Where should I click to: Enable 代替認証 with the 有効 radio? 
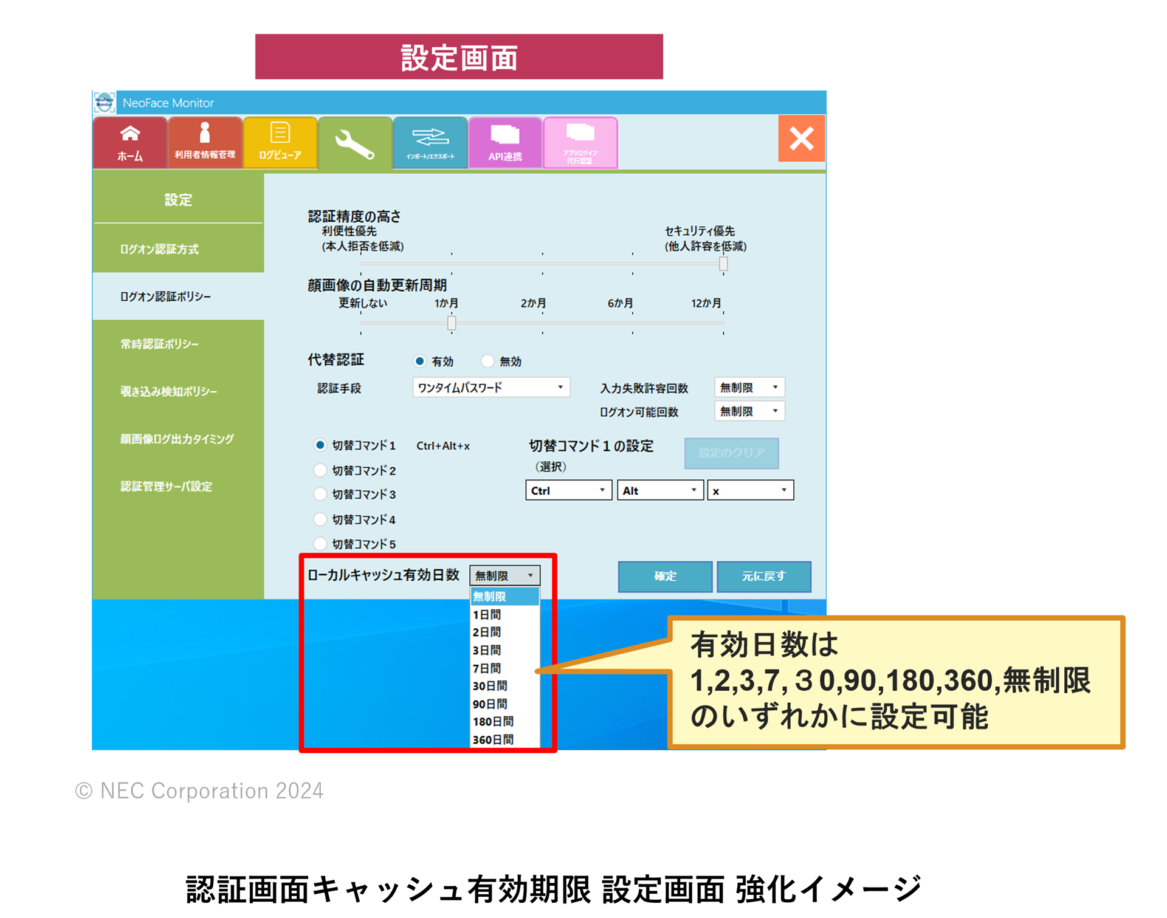(419, 361)
